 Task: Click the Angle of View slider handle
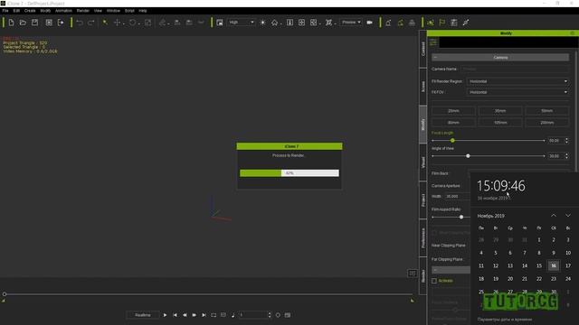pos(468,156)
